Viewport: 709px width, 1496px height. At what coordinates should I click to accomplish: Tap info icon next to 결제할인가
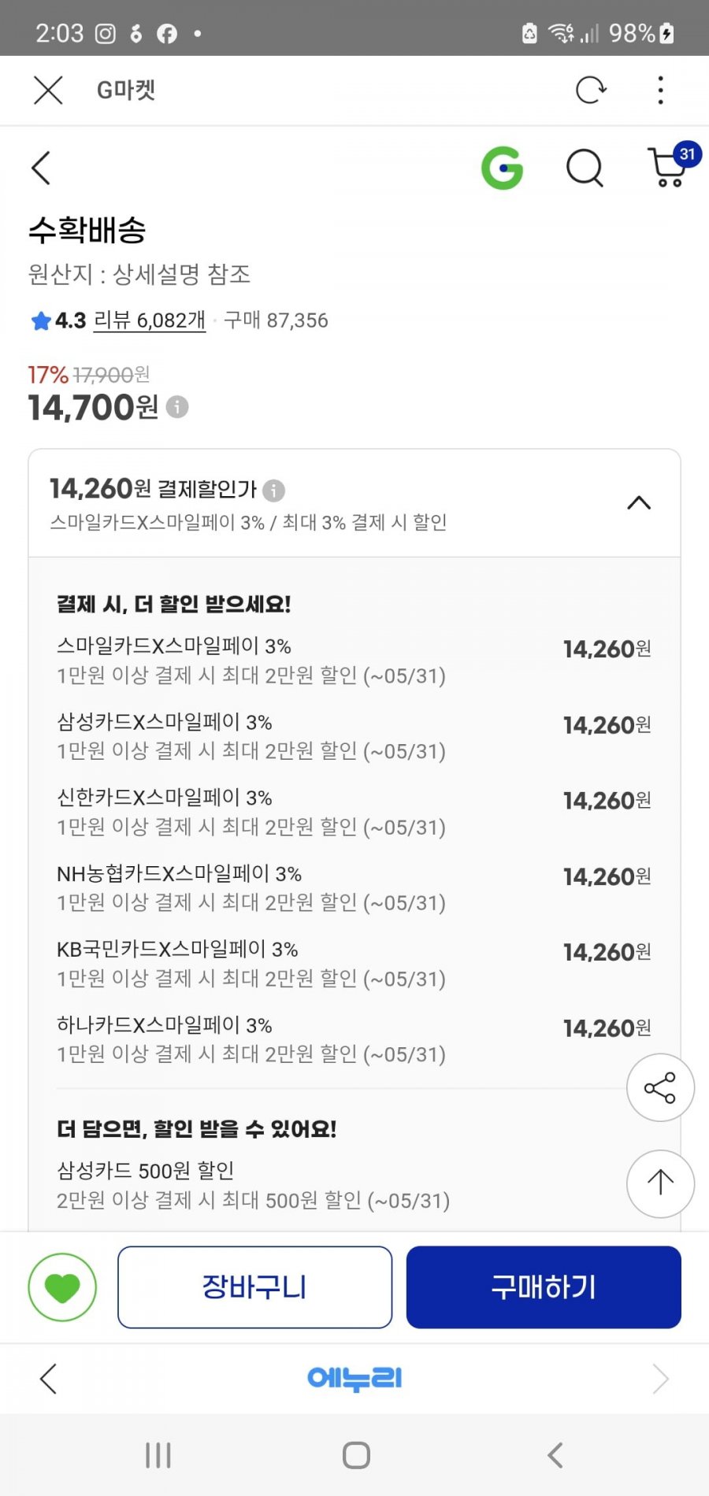pos(273,491)
